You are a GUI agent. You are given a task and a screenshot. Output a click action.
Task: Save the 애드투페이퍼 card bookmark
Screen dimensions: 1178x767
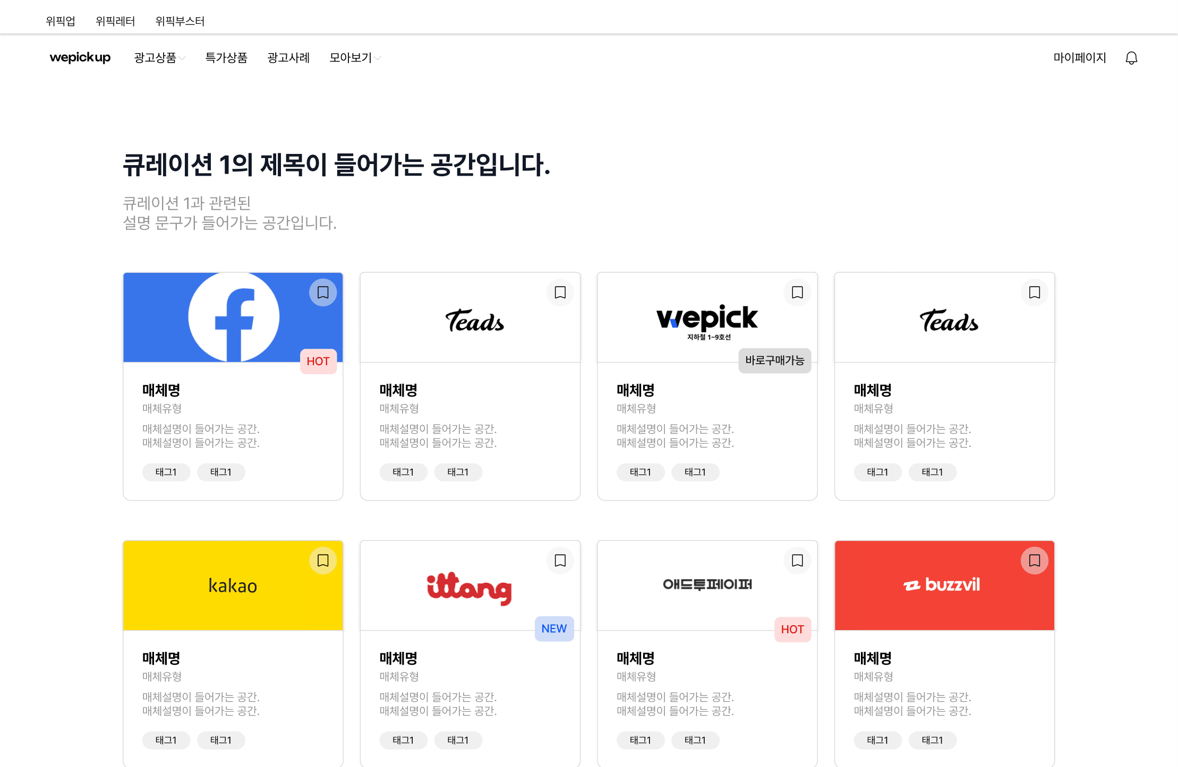click(x=797, y=561)
